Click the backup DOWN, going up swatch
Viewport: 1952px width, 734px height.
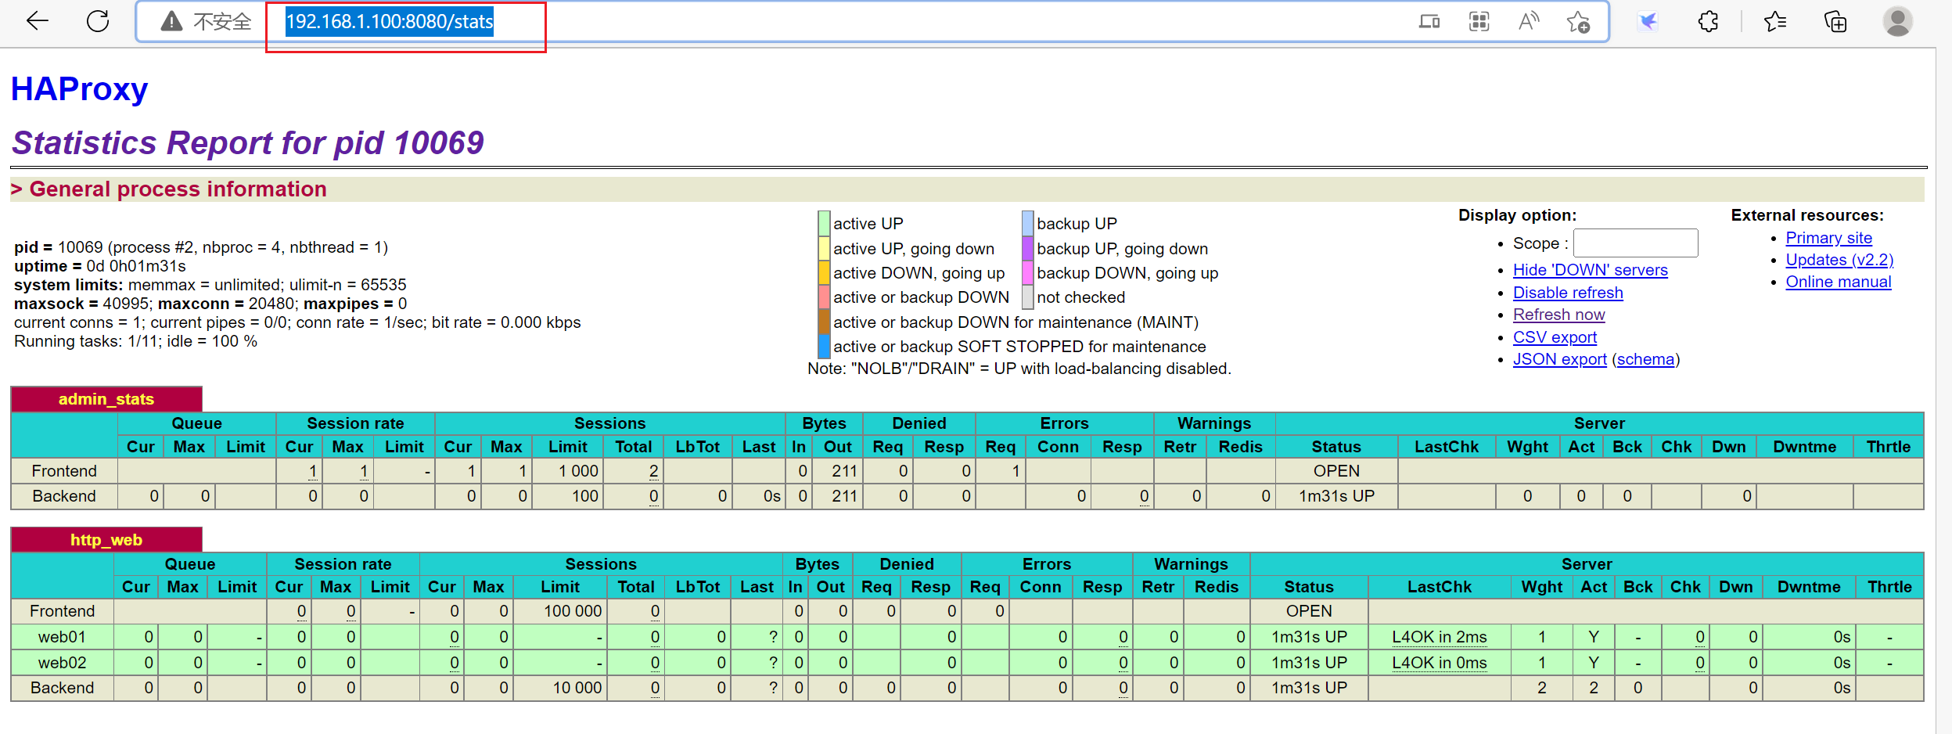click(1027, 272)
